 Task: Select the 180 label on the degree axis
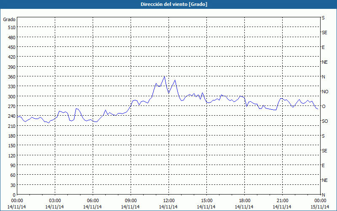pyautogui.click(x=12, y=136)
